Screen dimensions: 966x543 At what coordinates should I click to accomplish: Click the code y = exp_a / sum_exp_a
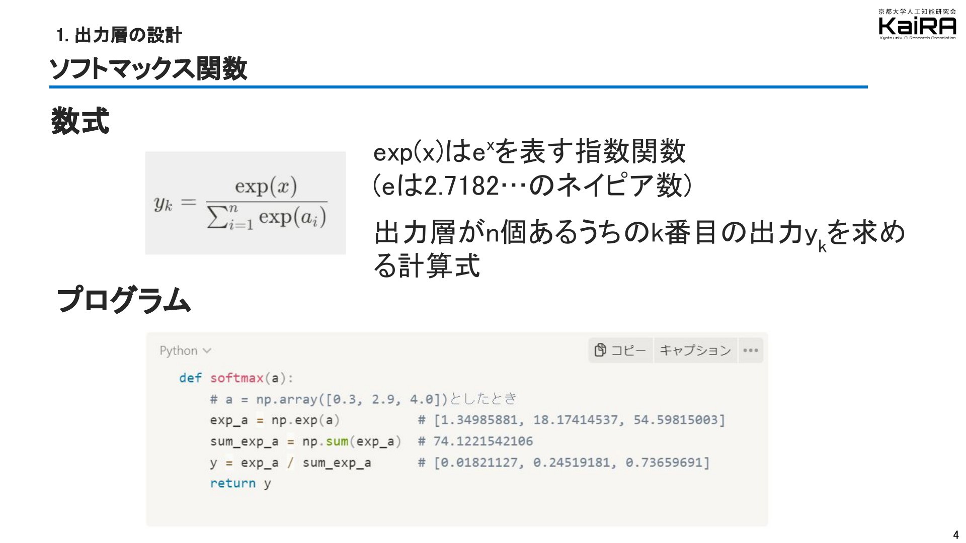tap(290, 463)
